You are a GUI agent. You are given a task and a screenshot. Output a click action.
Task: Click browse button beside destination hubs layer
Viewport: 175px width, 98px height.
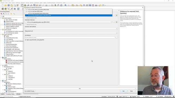coord(114,22)
